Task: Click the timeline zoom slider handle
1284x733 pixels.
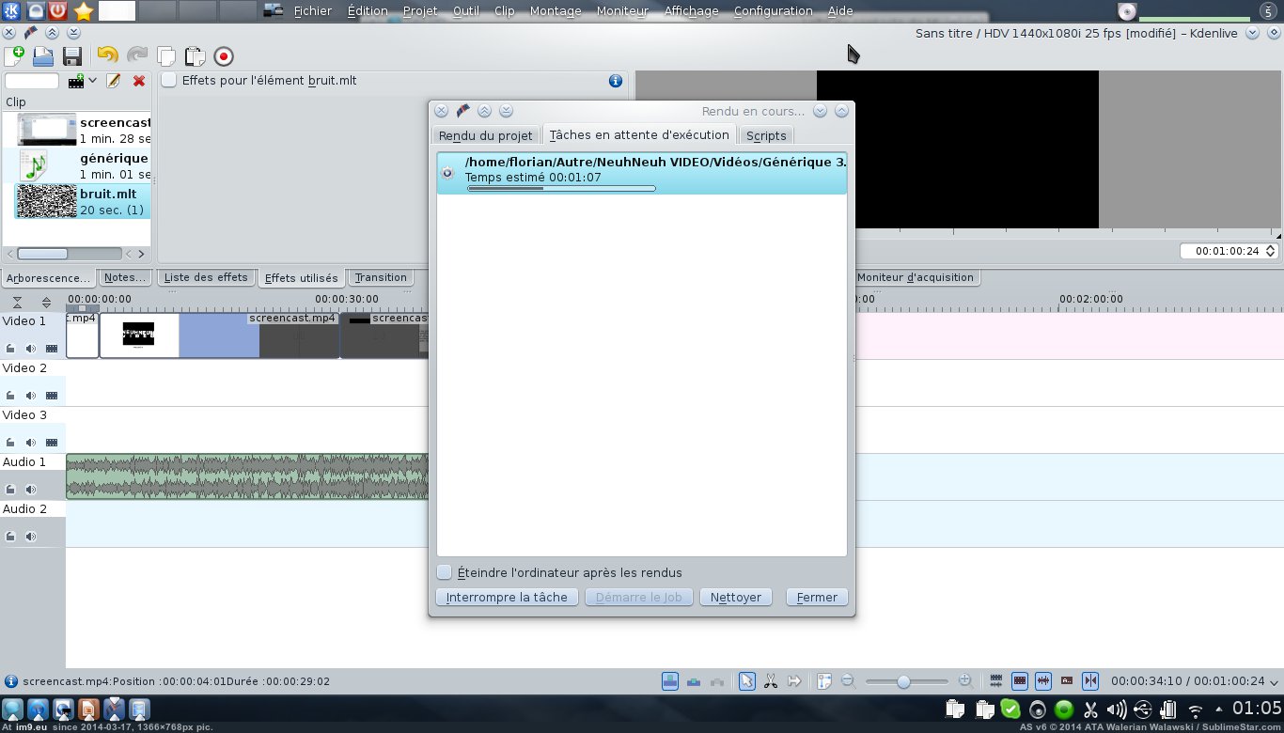Action: 903,681
